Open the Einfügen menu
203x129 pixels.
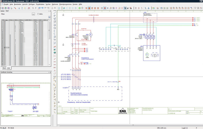pyautogui.click(x=32, y=4)
